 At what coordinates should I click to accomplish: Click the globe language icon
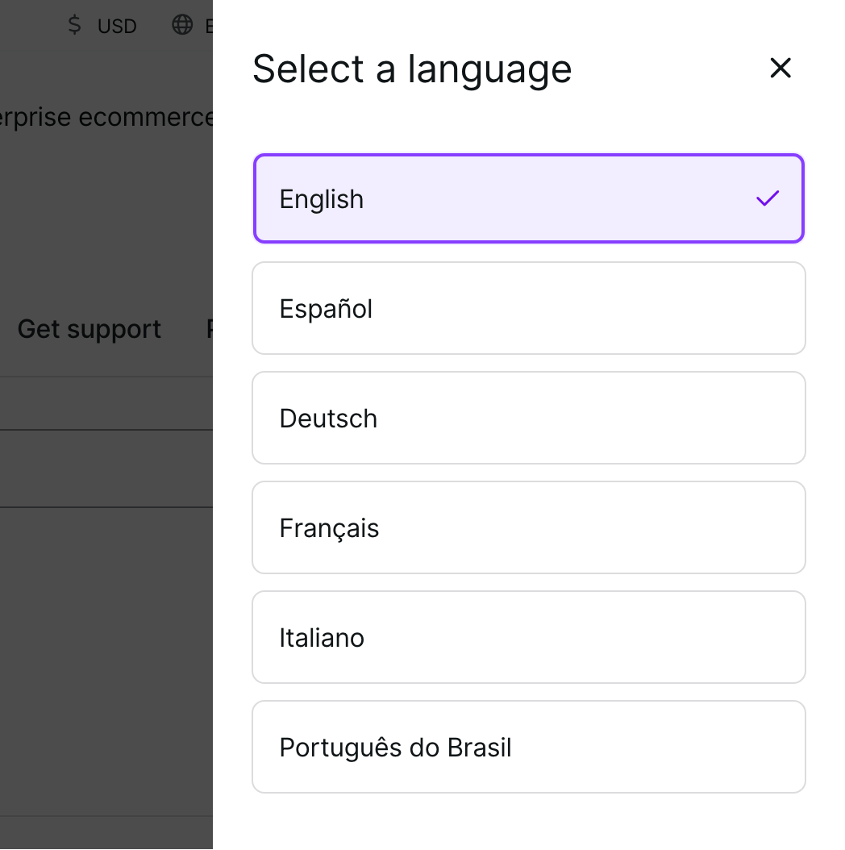pyautogui.click(x=182, y=25)
